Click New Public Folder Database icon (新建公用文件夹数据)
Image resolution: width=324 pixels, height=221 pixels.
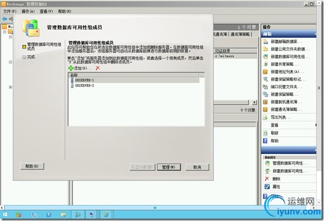pyautogui.click(x=265, y=49)
